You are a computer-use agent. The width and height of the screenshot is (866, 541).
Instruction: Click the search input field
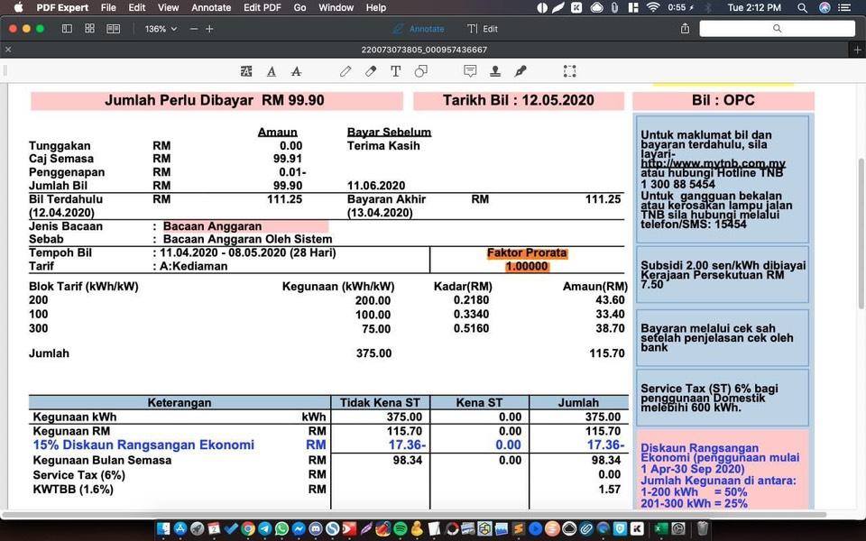tap(777, 29)
